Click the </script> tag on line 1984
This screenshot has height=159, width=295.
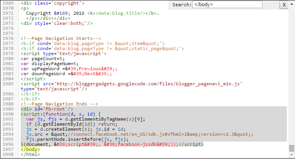coord(33,79)
